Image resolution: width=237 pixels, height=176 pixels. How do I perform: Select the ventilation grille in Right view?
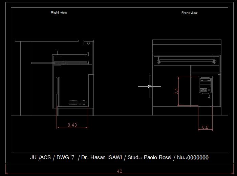tap(77, 102)
